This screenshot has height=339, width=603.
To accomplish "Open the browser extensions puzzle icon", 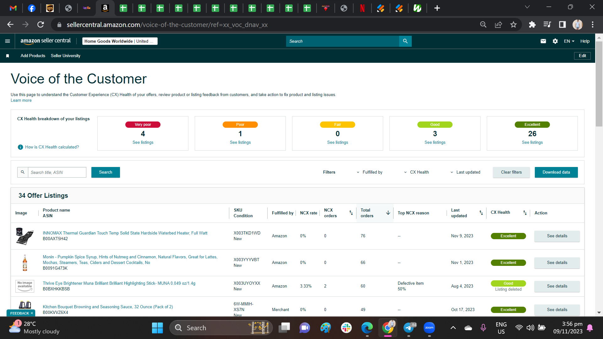I will coord(532,24).
